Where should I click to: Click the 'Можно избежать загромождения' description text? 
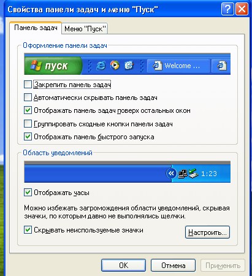[x=127, y=212]
